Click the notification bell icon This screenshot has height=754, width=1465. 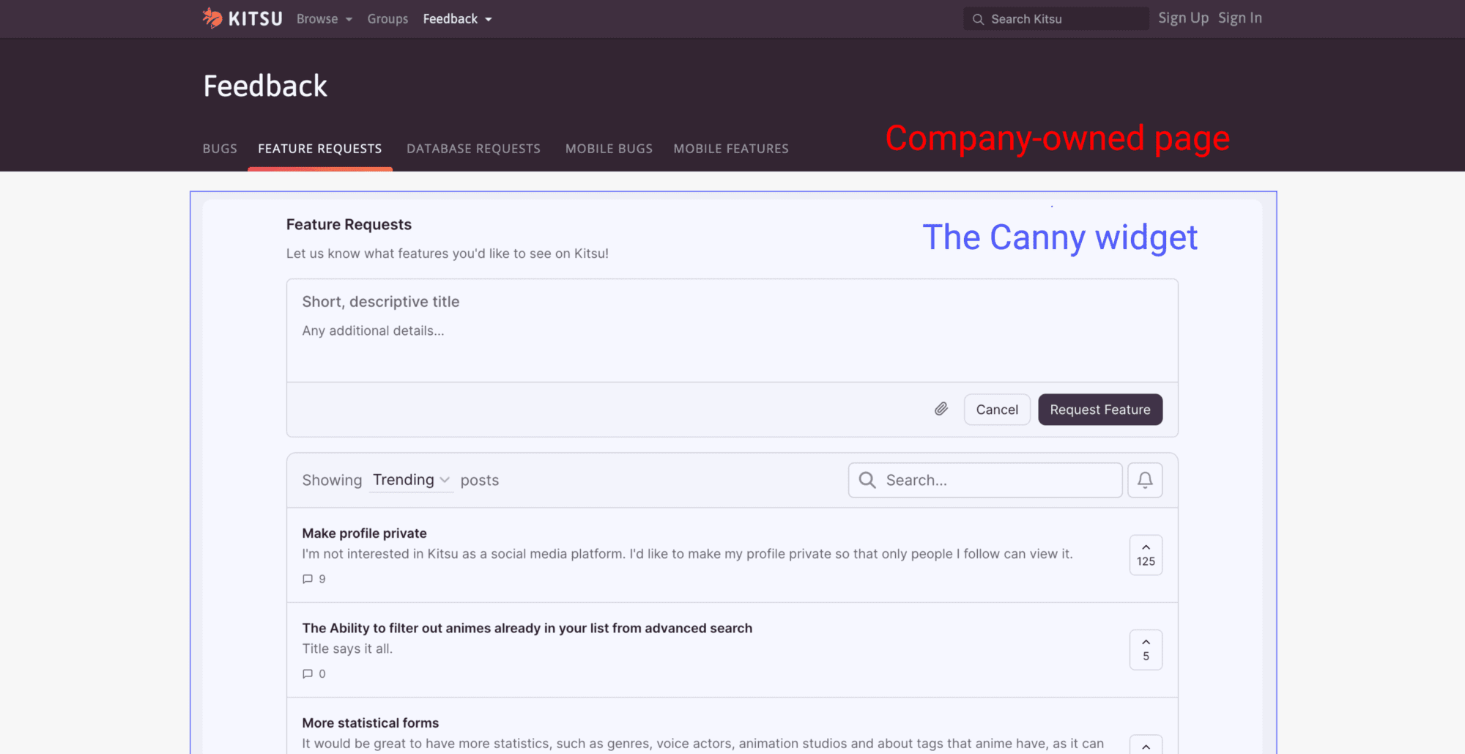click(1145, 480)
